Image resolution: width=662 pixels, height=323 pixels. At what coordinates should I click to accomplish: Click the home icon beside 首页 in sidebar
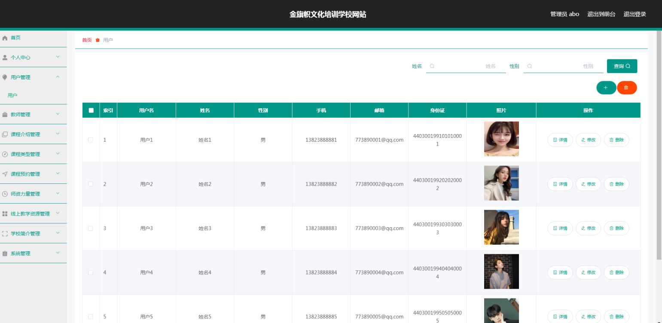point(5,38)
